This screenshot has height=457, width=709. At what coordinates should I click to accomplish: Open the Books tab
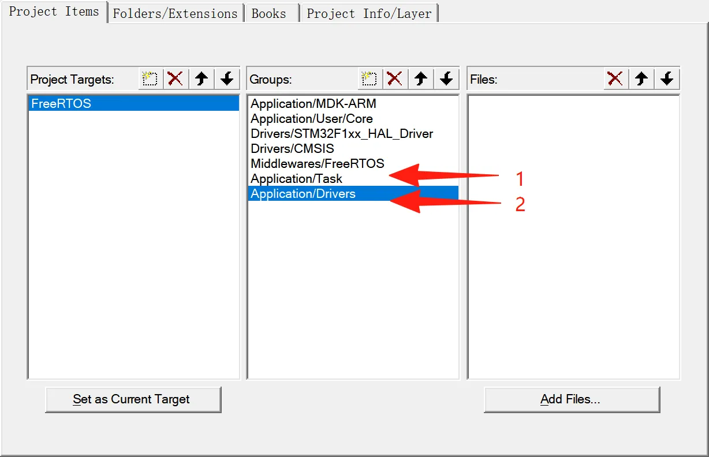point(269,13)
